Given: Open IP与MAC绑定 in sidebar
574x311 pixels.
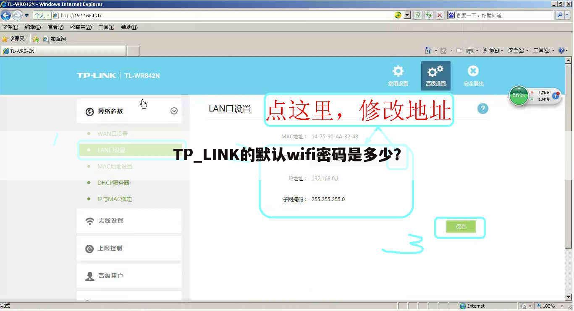Looking at the screenshot, I should (x=115, y=199).
